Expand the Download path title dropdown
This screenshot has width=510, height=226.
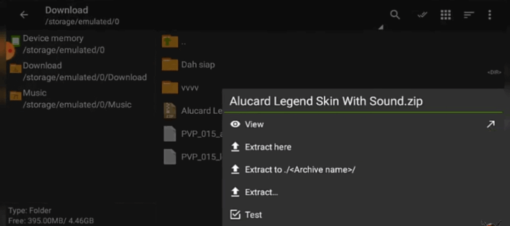(381, 27)
